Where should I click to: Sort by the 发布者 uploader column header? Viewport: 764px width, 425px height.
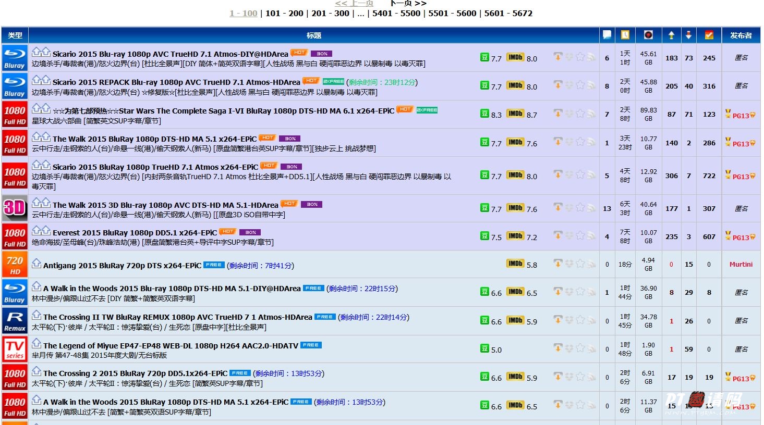pos(741,35)
